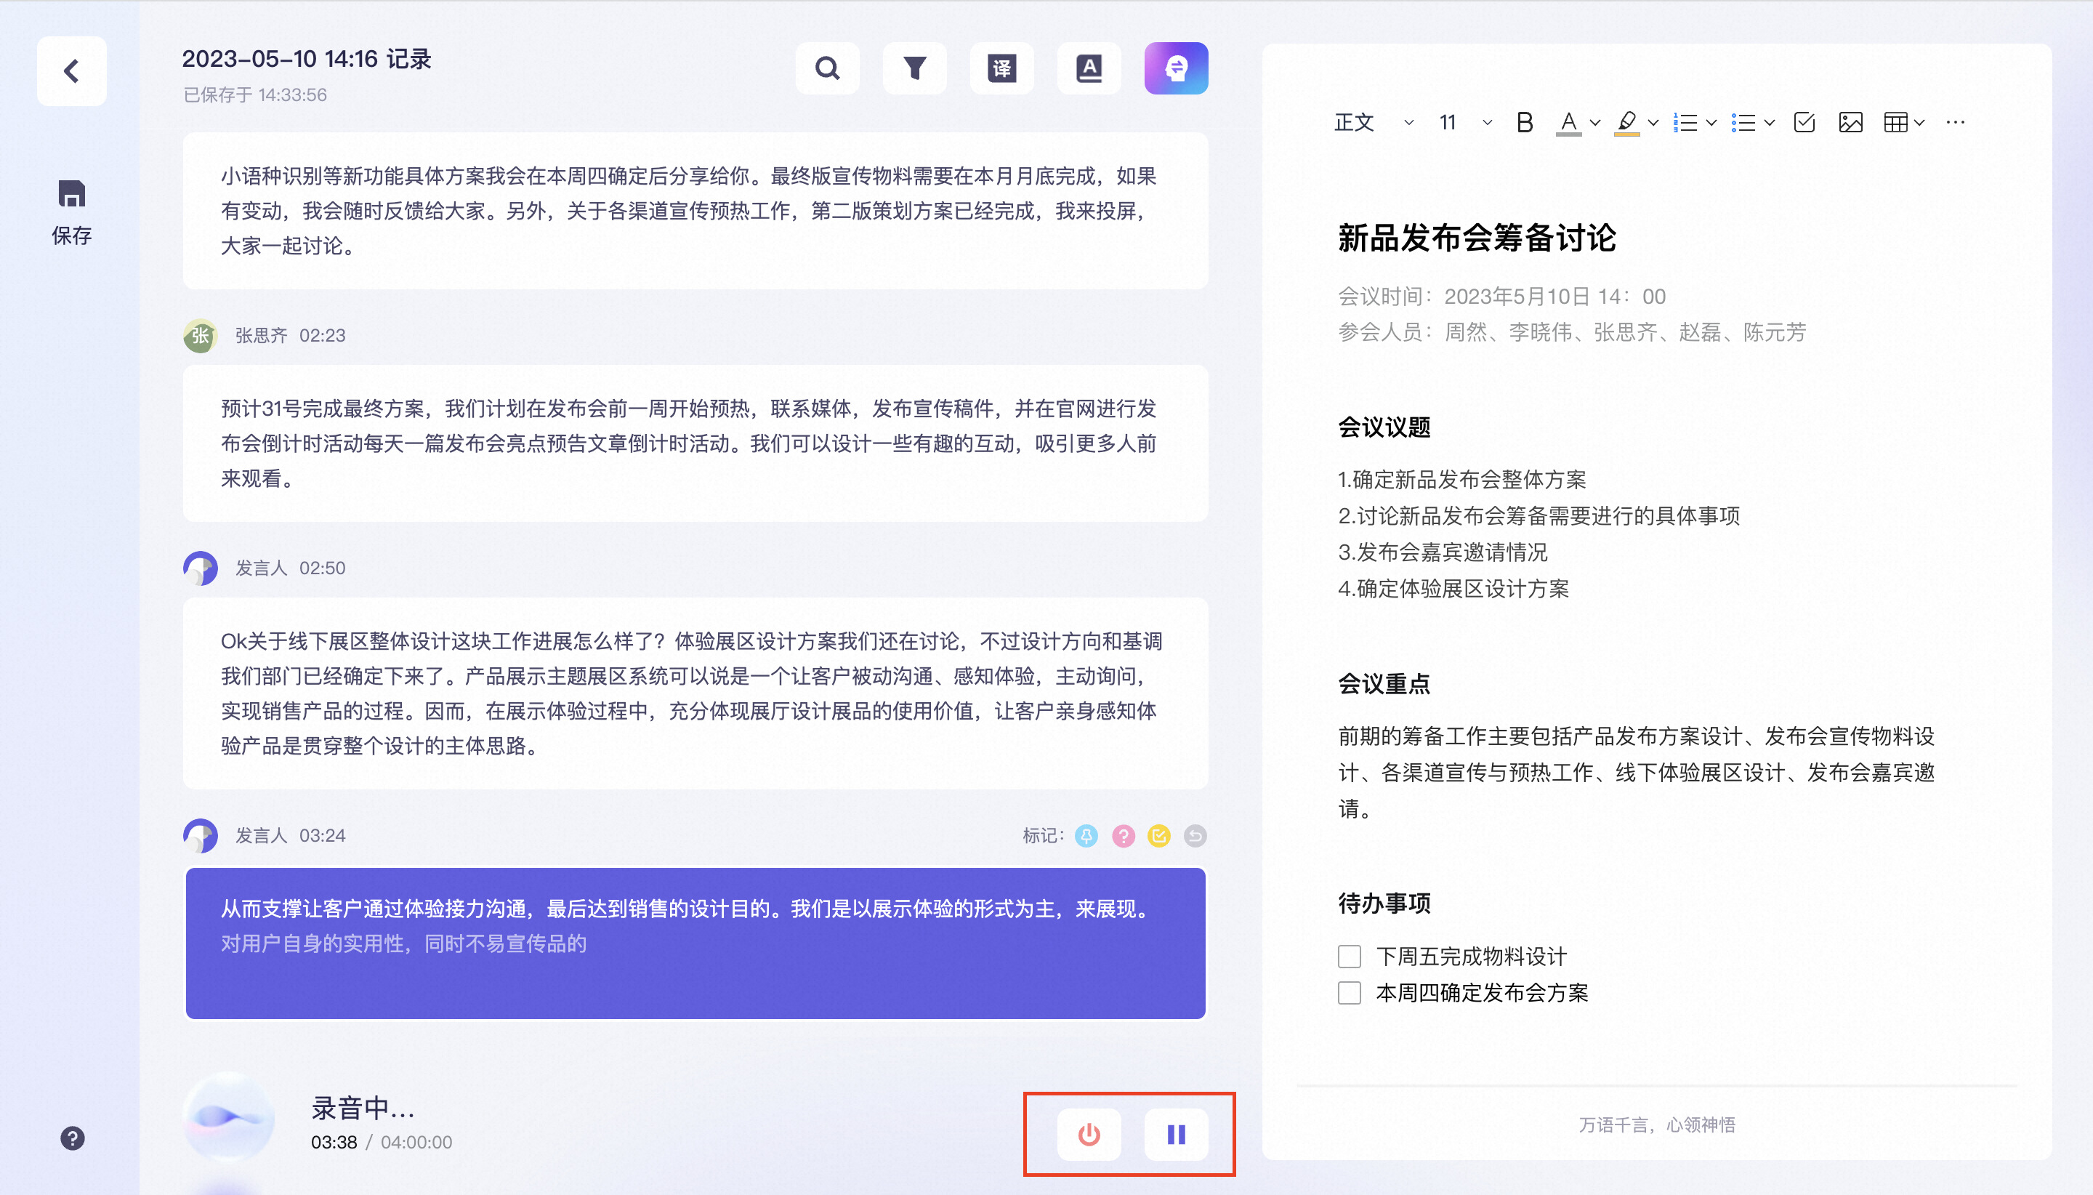The height and width of the screenshot is (1195, 2093).
Task: Expand the font color dropdown arrow
Action: point(1595,122)
